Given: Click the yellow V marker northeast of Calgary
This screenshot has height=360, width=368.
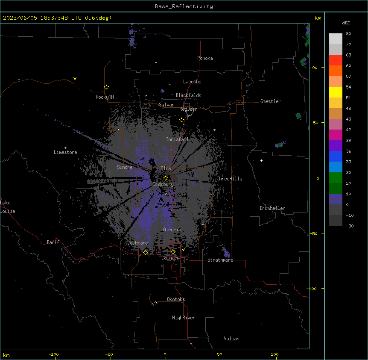Looking at the screenshot, I should pyautogui.click(x=183, y=250).
